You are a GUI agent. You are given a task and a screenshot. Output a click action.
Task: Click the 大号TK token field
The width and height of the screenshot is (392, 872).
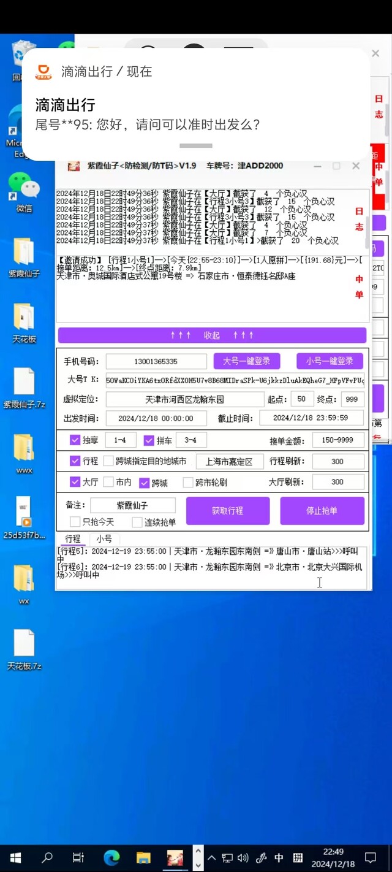point(235,380)
